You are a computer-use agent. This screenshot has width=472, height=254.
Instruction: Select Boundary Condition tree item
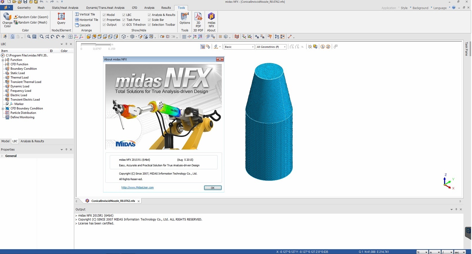pos(24,69)
